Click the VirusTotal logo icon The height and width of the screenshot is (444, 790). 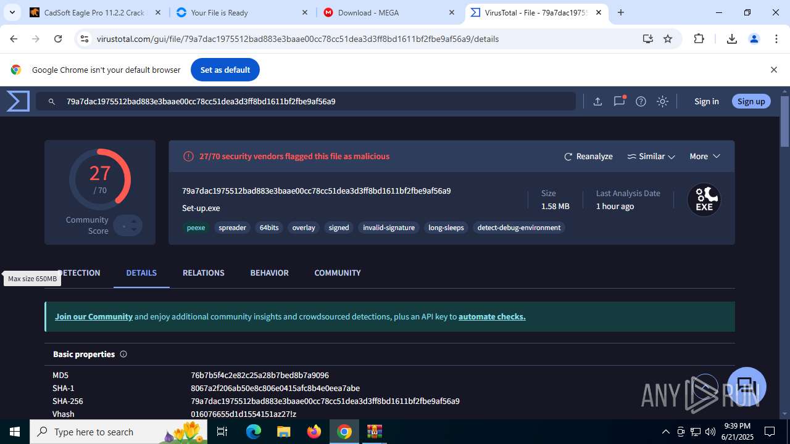(18, 101)
